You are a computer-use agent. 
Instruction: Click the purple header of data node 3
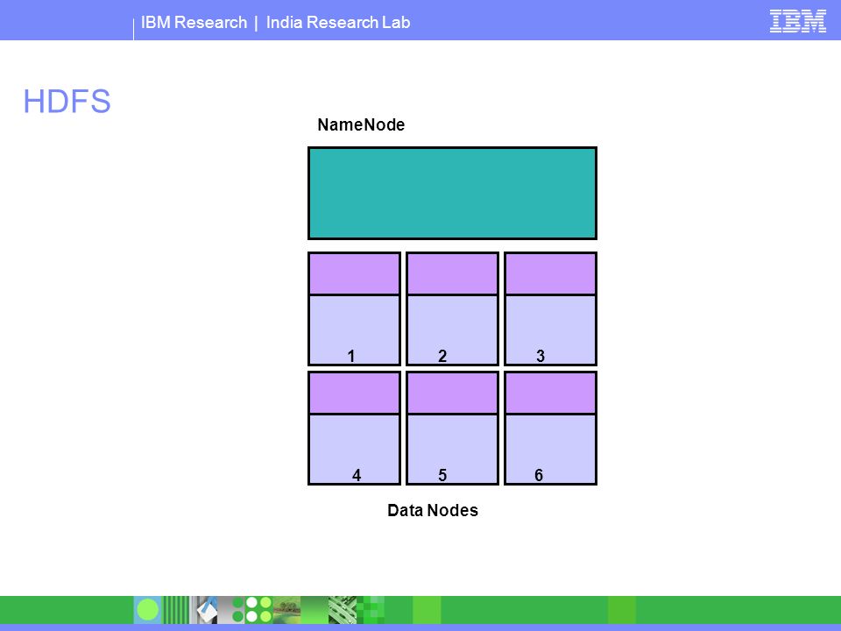pos(550,273)
